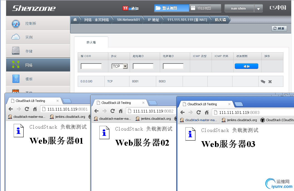
Task: Reload the 8082 browser window
Action: (112, 111)
